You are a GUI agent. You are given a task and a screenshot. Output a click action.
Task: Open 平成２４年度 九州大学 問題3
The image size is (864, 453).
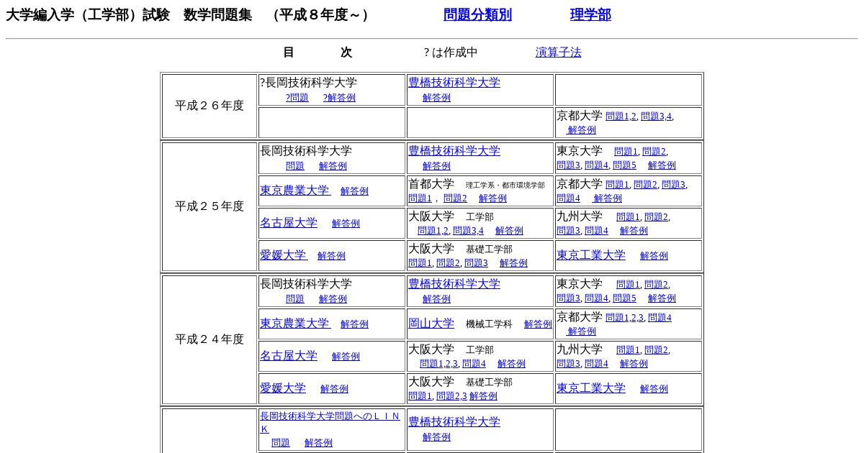[568, 364]
